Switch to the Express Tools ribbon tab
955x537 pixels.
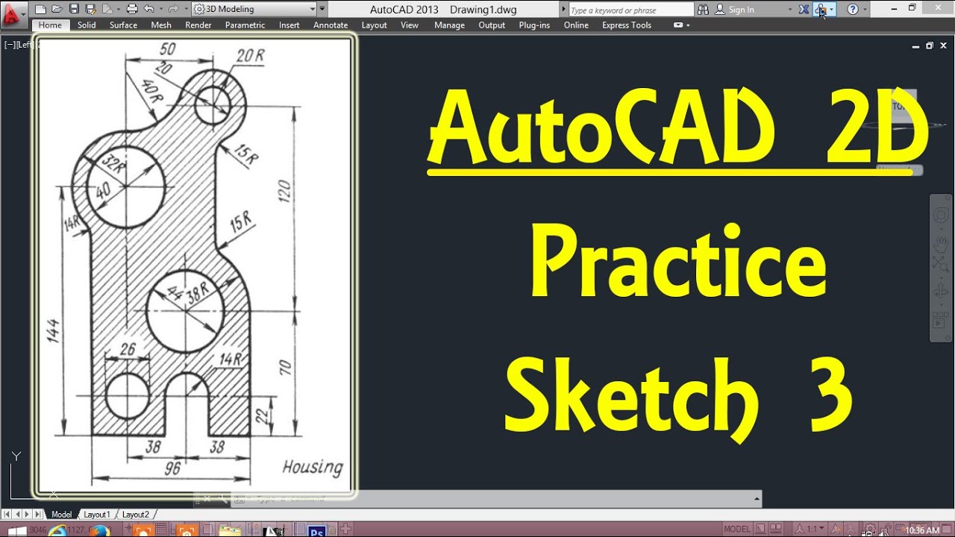627,25
